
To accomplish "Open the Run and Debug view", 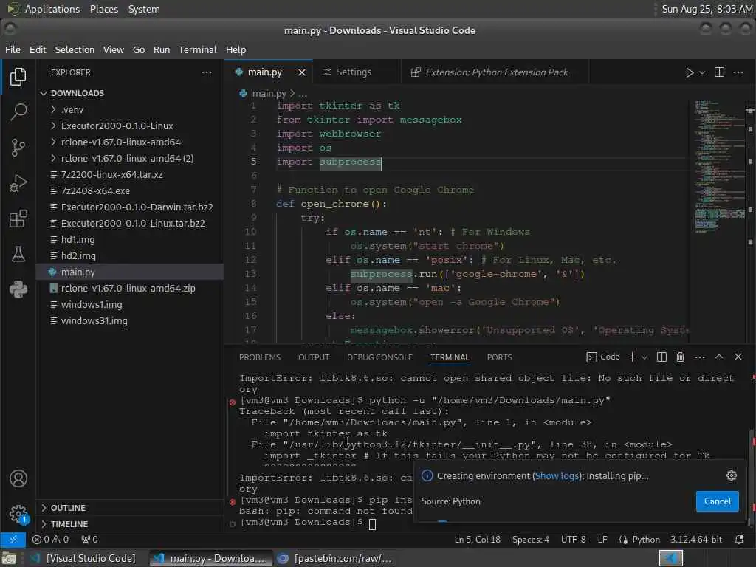I will point(18,183).
